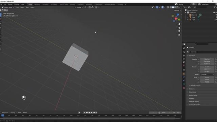Toggle snapping magnet icon in header
This screenshot has width=217, height=122.
pos(90,7)
